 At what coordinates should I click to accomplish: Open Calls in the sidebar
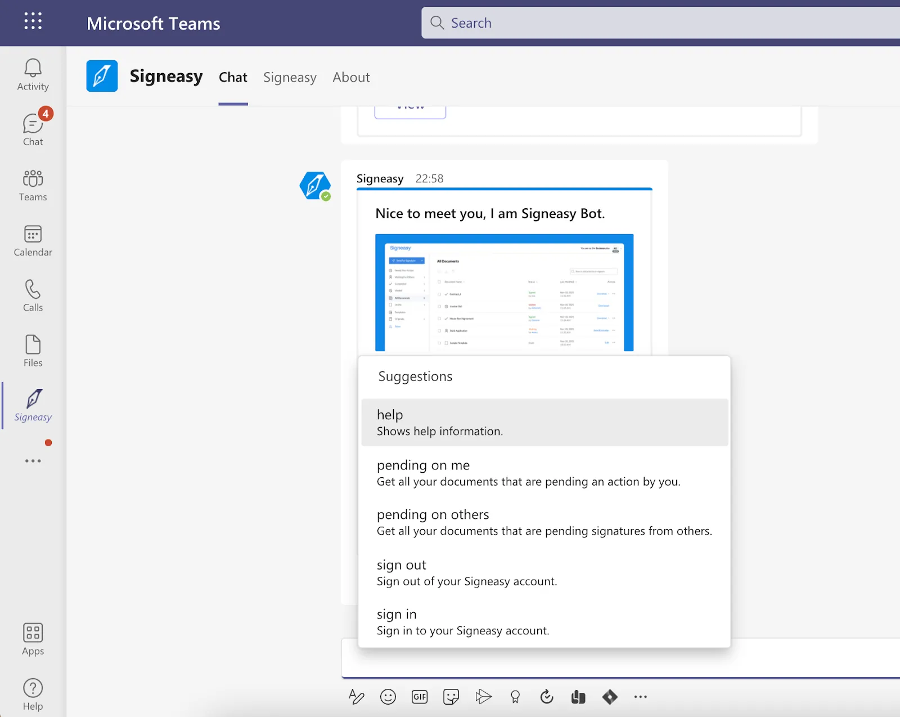click(x=33, y=295)
